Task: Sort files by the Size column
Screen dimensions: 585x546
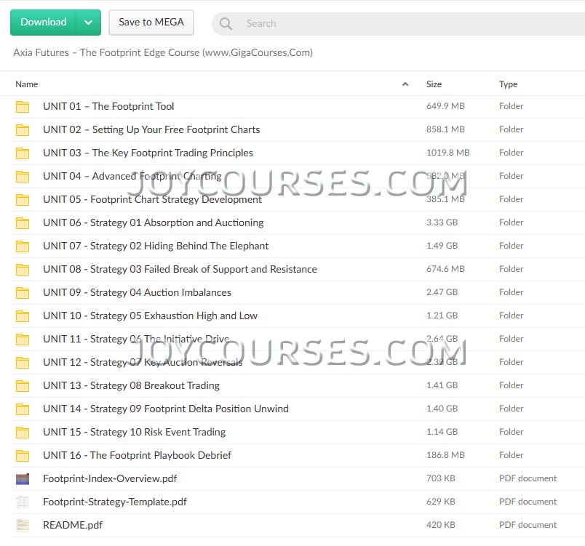Action: point(434,84)
